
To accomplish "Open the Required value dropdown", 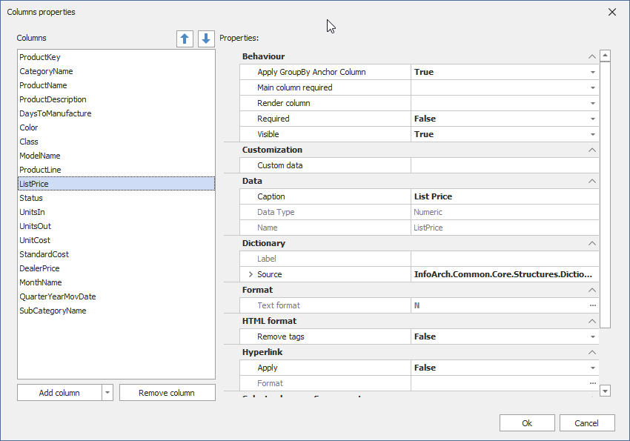I will 592,119.
